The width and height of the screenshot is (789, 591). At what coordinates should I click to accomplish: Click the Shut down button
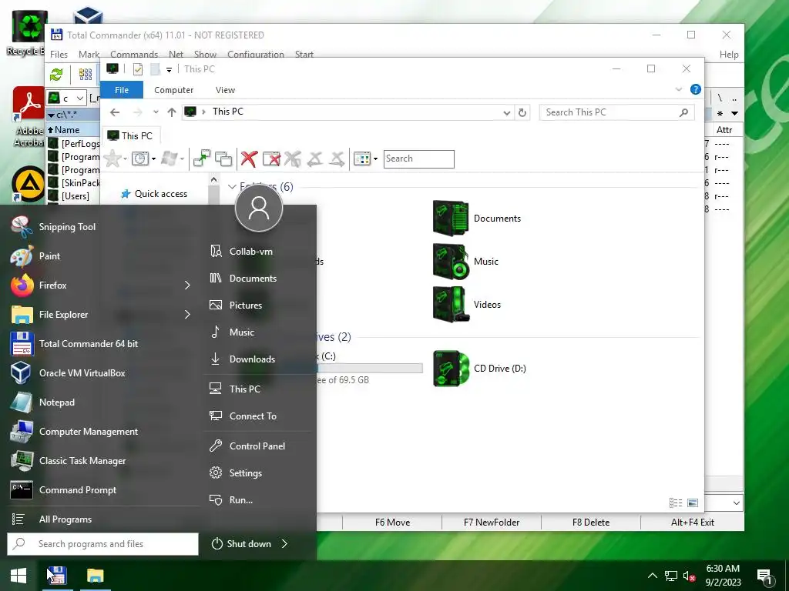point(241,544)
